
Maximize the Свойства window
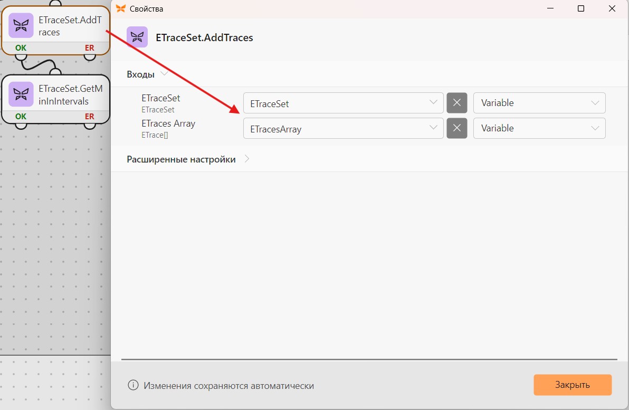[580, 8]
